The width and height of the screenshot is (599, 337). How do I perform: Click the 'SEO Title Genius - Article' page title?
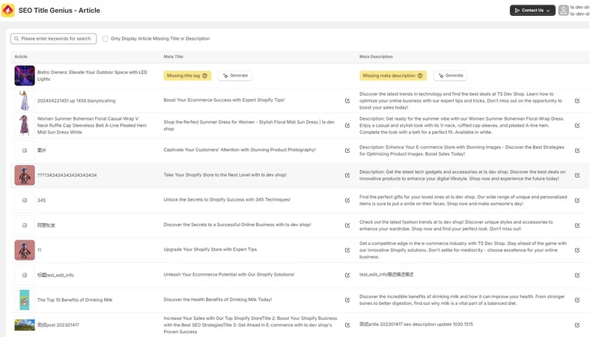[x=59, y=10]
